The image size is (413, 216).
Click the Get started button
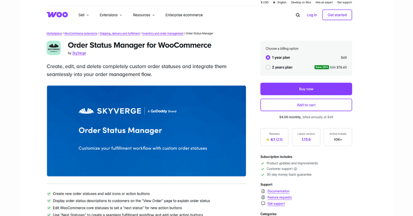337,15
